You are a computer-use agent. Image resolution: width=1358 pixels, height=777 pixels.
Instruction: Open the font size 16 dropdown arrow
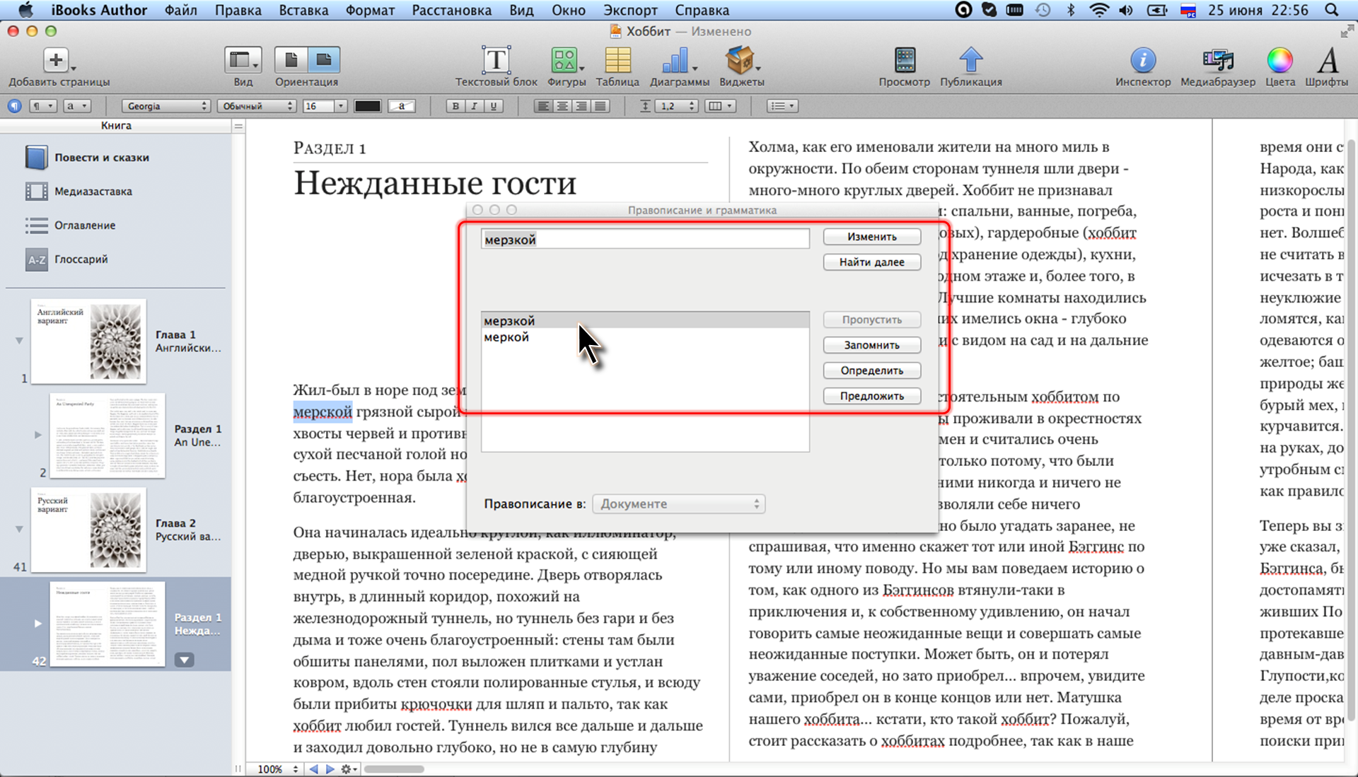tap(341, 106)
